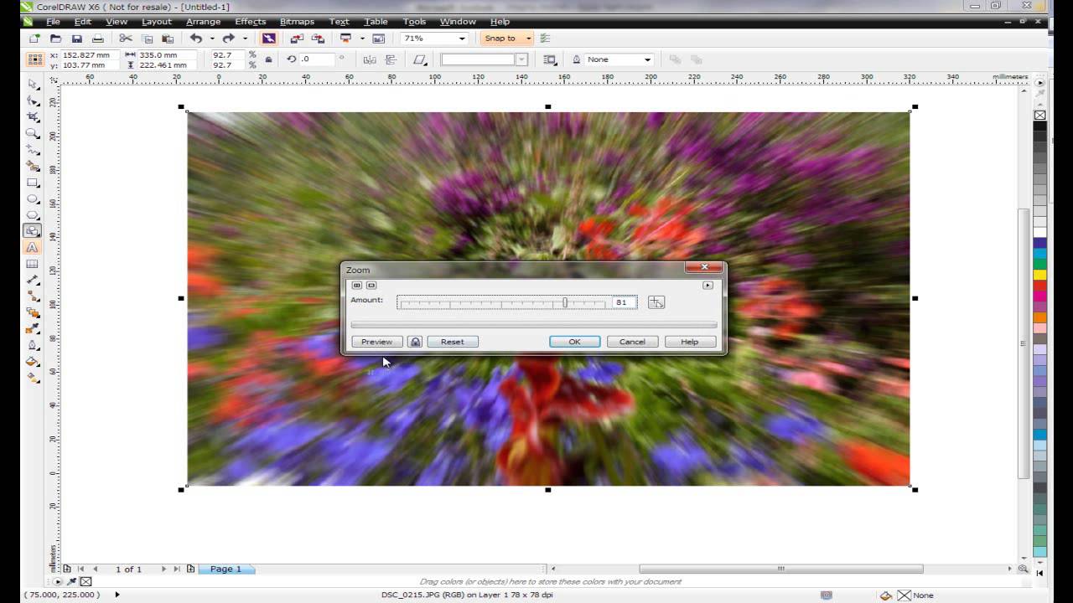This screenshot has width=1073, height=603.
Task: Click the Undo arrow icon
Action: pyautogui.click(x=195, y=39)
